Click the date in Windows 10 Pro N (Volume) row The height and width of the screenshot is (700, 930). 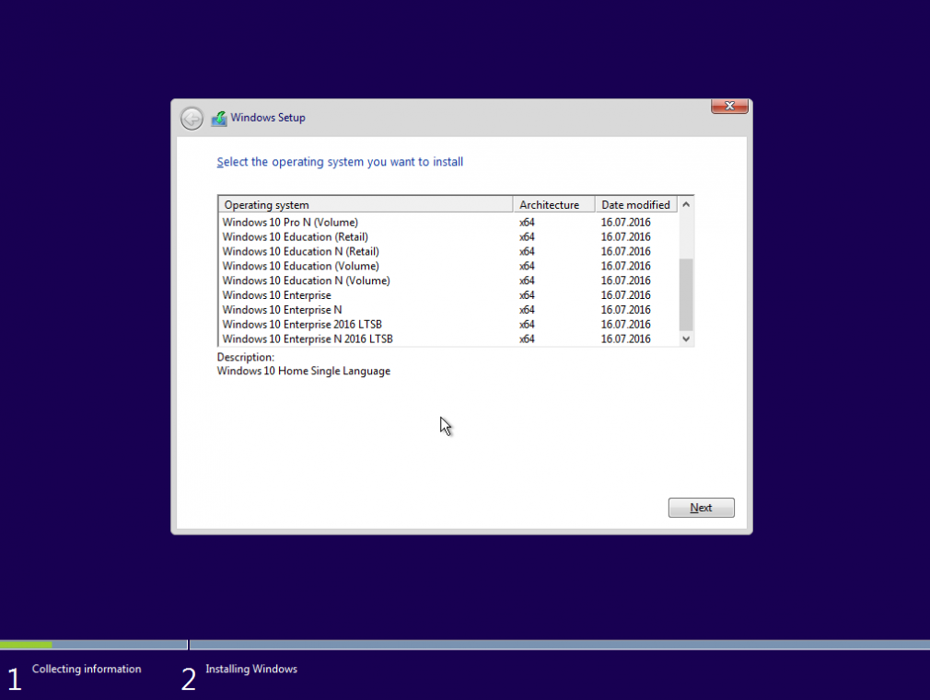(x=626, y=223)
